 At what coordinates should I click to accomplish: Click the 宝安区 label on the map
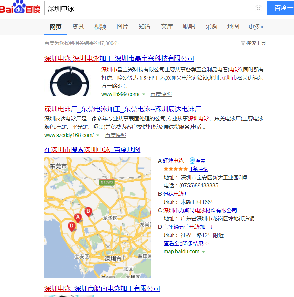[81, 257]
